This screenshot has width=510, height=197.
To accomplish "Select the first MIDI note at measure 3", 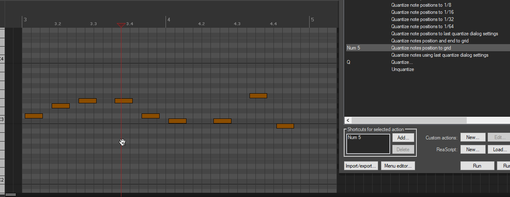I will (34, 116).
